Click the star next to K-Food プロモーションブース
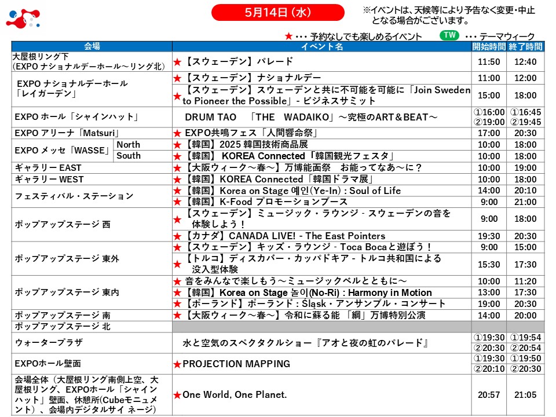The image size is (556, 417). click(x=178, y=202)
